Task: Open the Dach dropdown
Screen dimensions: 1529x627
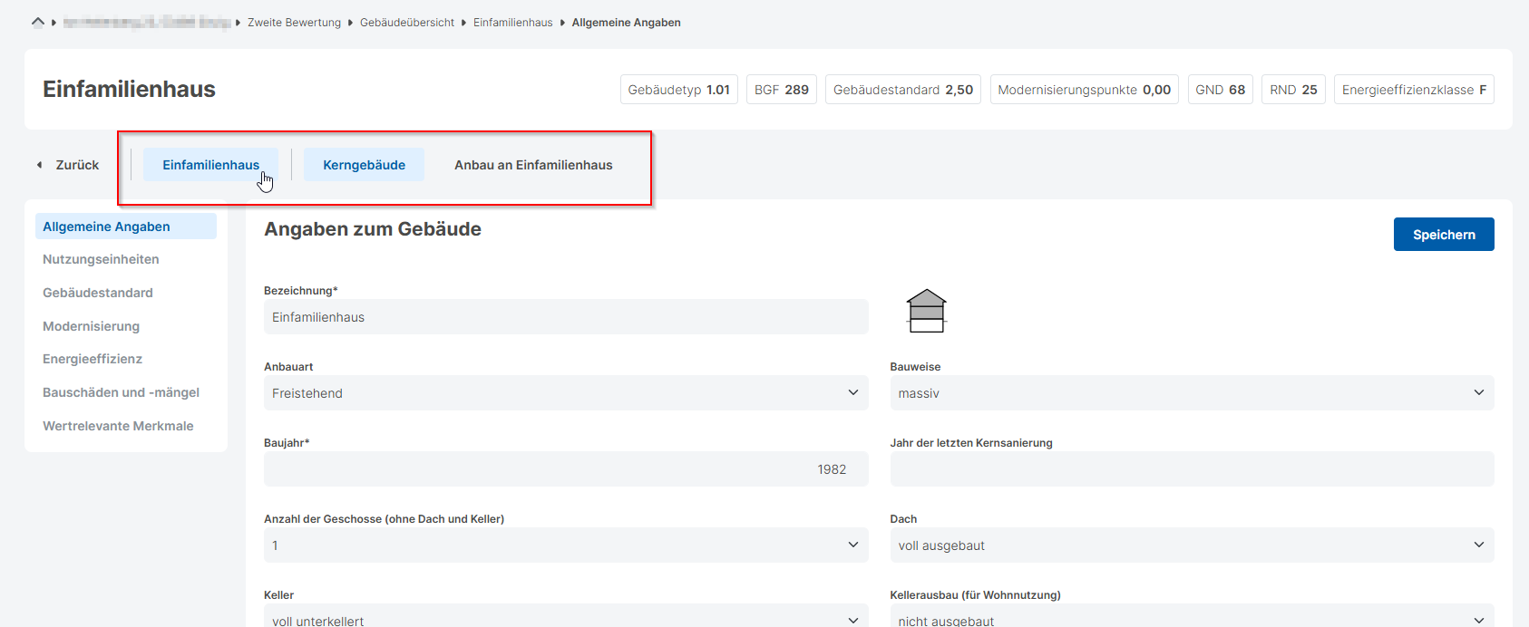Action: click(x=1191, y=545)
